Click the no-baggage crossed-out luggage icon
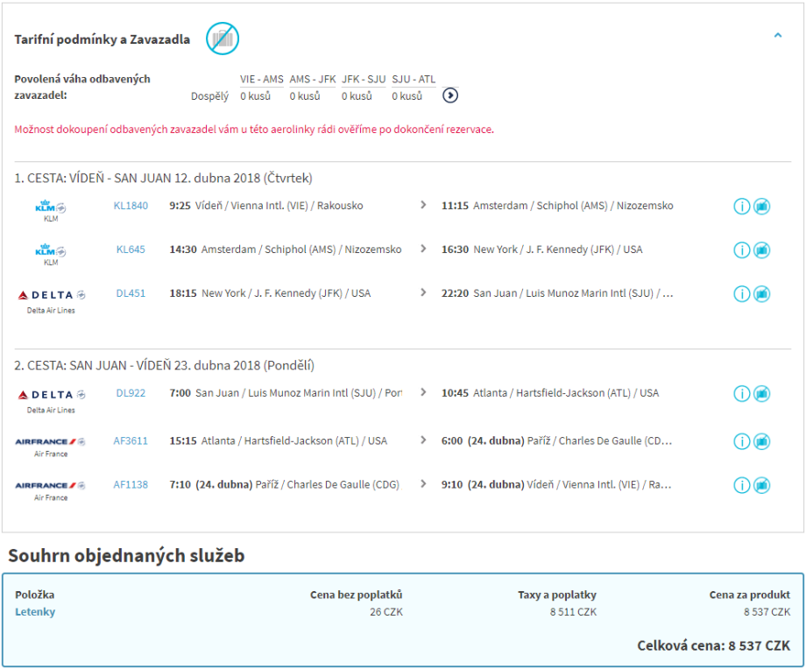Screen dimensions: 806x669 click(223, 39)
